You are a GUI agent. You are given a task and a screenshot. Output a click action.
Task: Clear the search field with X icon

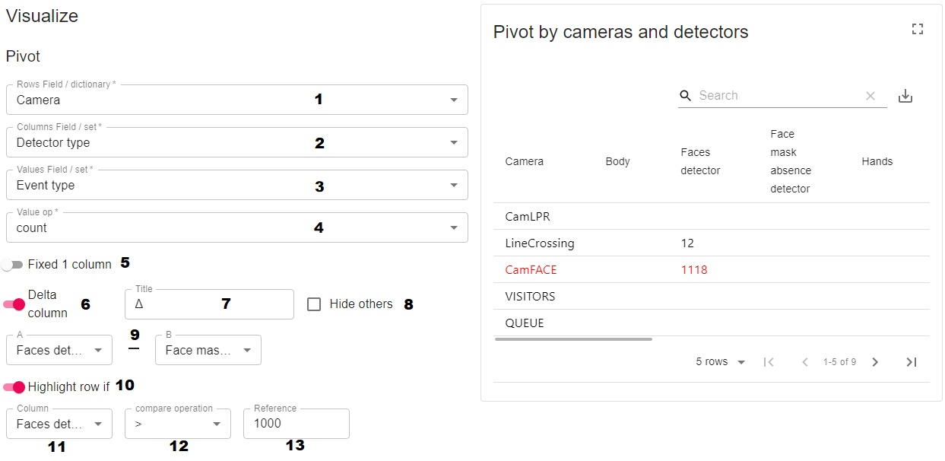[870, 96]
